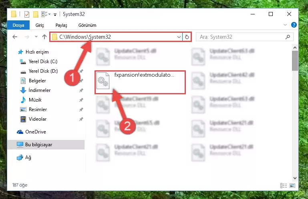Open the quick access toolbar customize arrow
This screenshot has height=199, width=308.
[x=55, y=14]
